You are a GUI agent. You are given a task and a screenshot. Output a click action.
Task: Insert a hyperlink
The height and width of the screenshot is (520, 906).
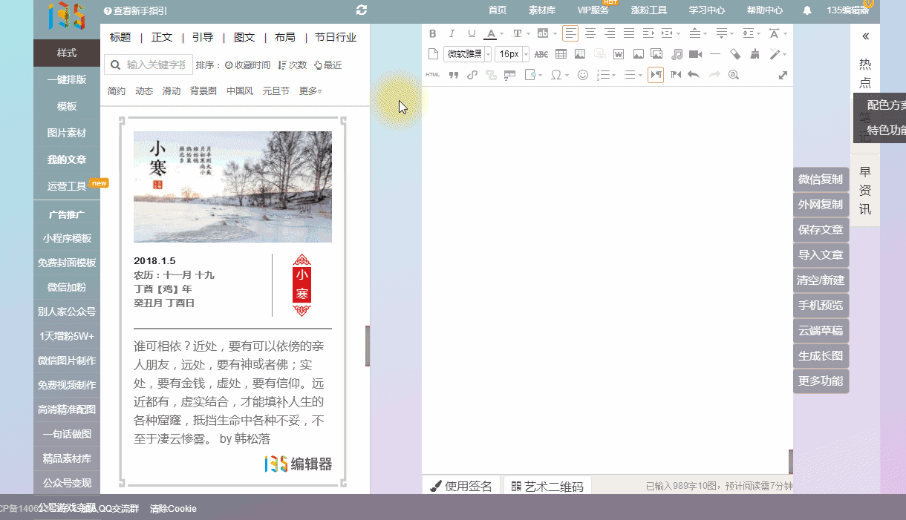click(x=472, y=75)
